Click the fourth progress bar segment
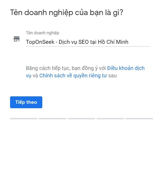 (110, 119)
